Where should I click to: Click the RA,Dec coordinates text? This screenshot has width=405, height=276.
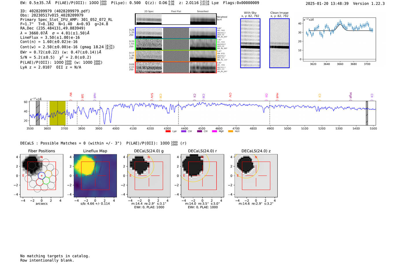[x=53, y=28]
